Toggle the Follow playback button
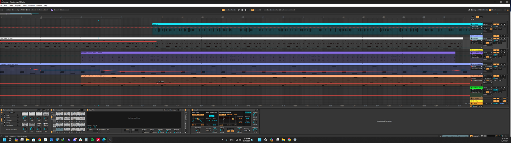Screen dimensions: 511x143 coord(9,10)
